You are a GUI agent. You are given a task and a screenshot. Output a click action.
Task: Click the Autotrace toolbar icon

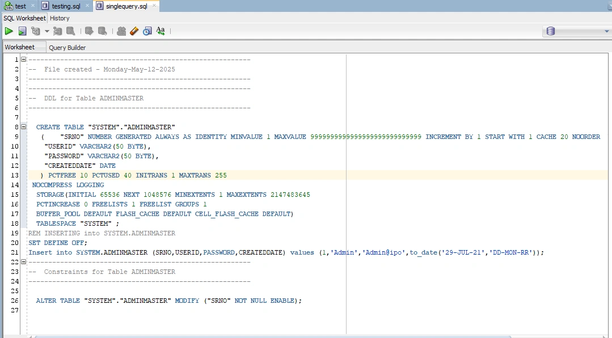57,31
